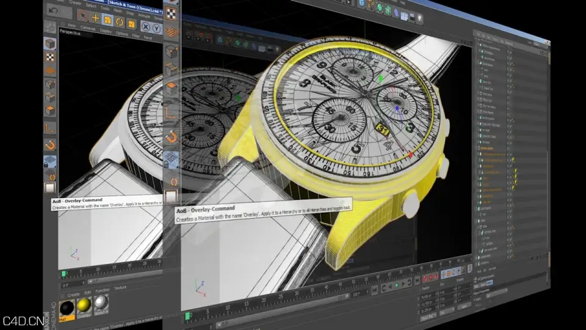Click the green Play forward button
This screenshot has width=586, height=330.
tap(397, 285)
